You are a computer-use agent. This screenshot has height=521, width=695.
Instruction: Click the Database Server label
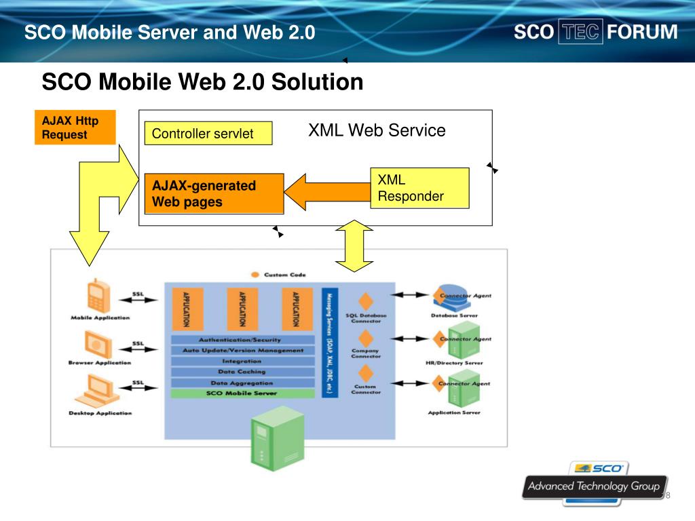point(454,316)
